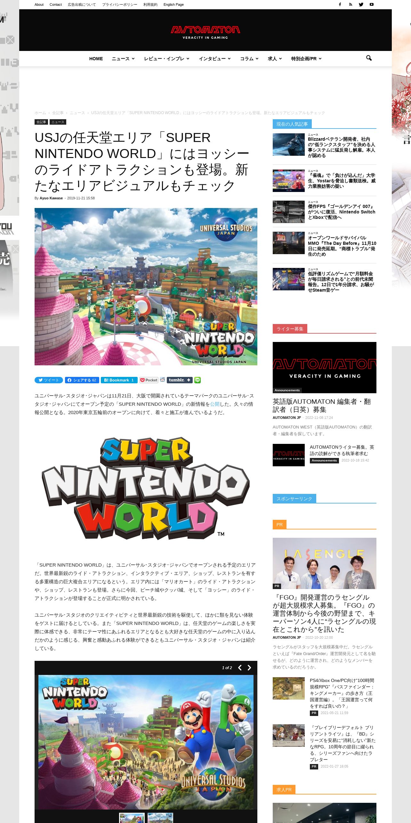Screen dimensions: 411x823
Task: Open GoldenEye 007 article thumbnail
Action: pos(289,212)
